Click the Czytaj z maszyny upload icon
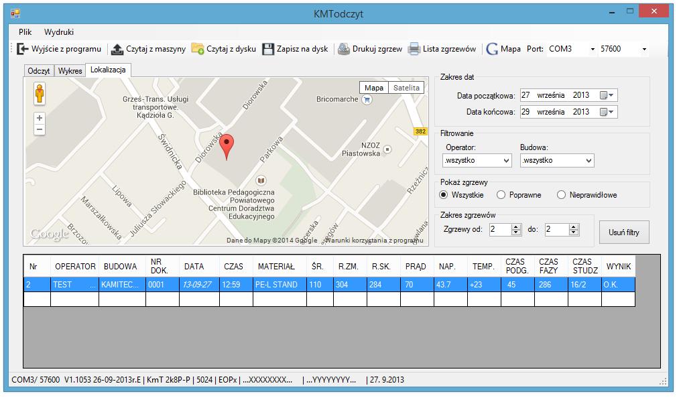 point(117,50)
